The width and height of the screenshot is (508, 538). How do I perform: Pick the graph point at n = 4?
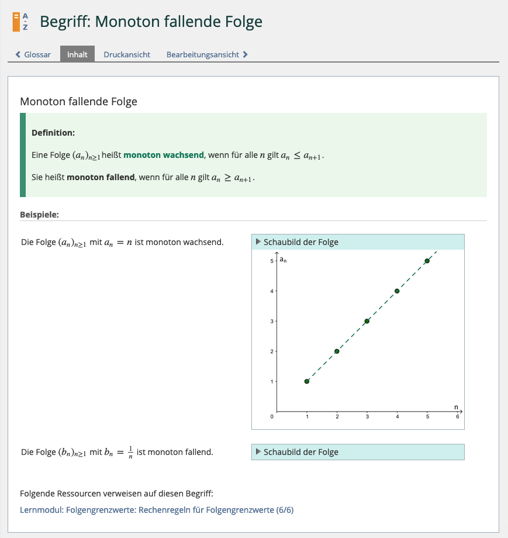coord(397,291)
